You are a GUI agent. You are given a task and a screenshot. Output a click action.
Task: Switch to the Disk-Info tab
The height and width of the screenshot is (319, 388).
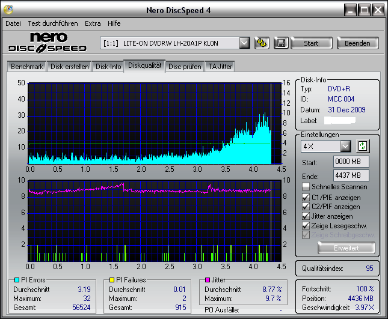(108, 67)
